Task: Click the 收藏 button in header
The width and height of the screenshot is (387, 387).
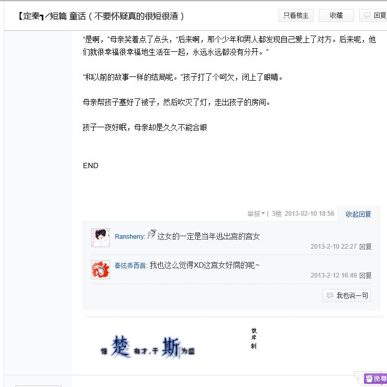Action: (x=336, y=16)
